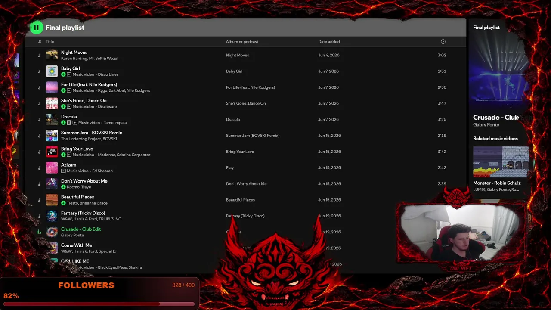The height and width of the screenshot is (310, 551).
Task: Click the downloaded icon on Baby Girl
Action: pyautogui.click(x=63, y=74)
